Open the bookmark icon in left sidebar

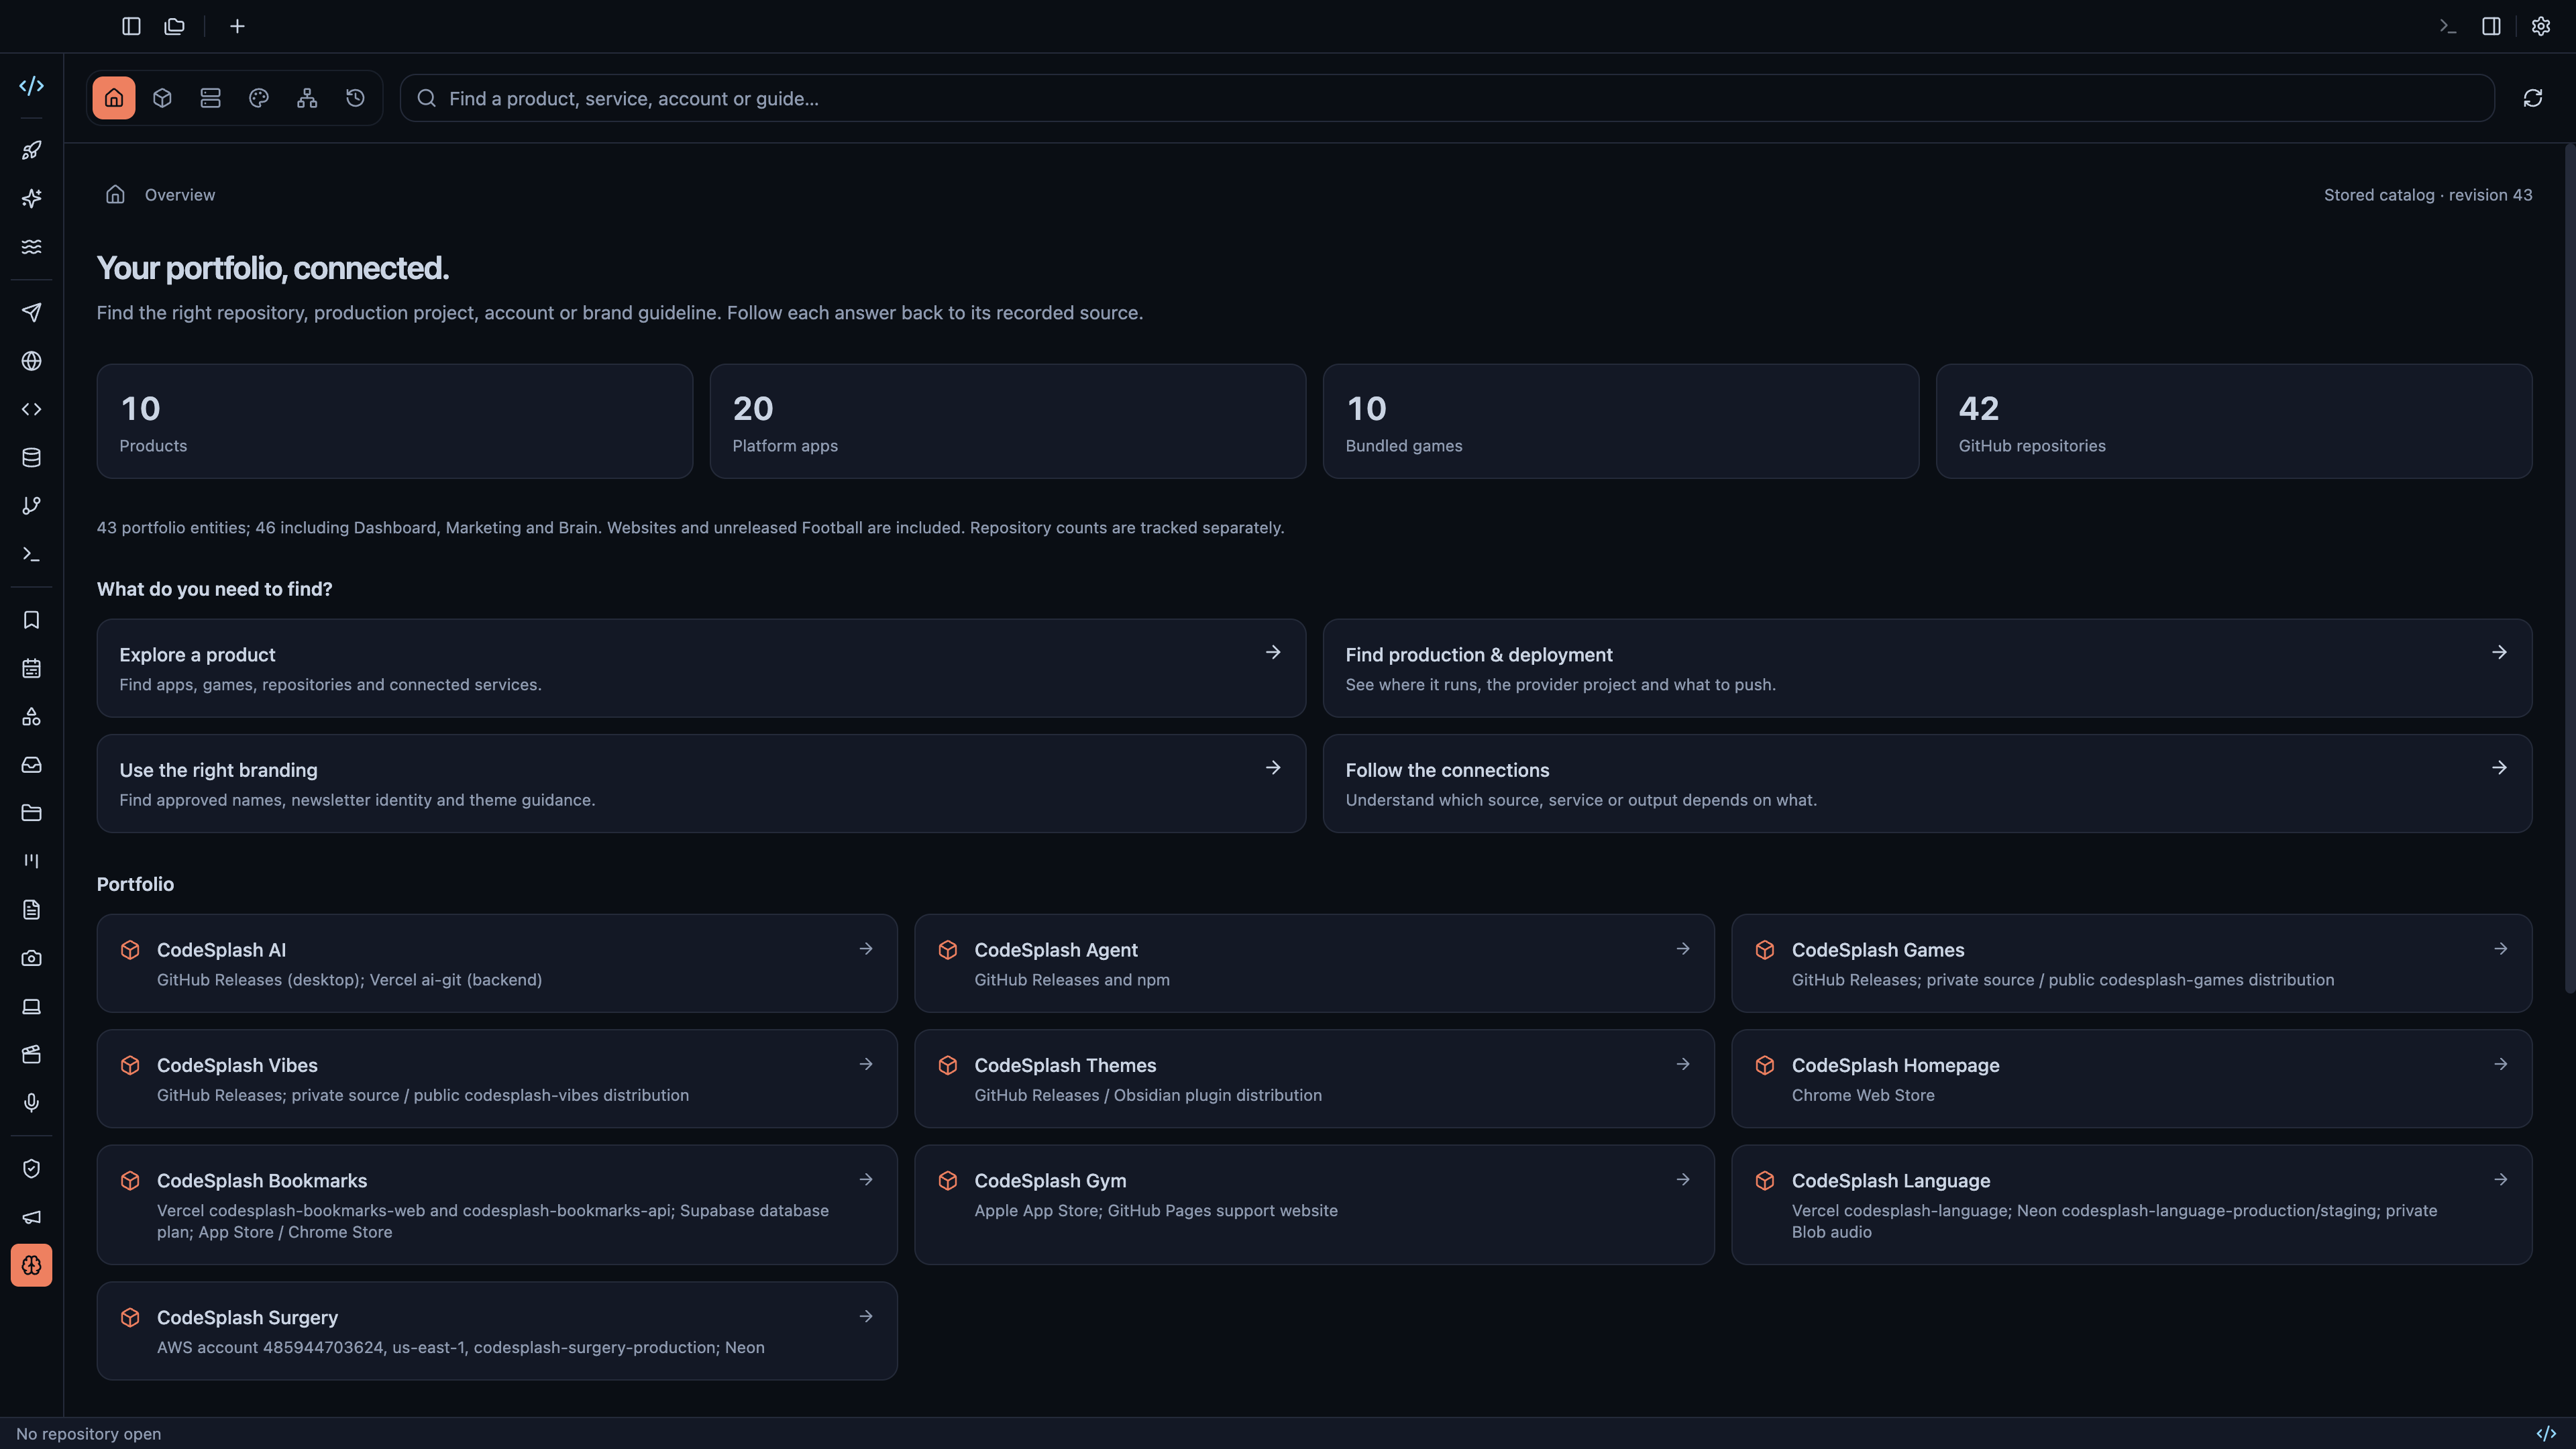[31, 620]
